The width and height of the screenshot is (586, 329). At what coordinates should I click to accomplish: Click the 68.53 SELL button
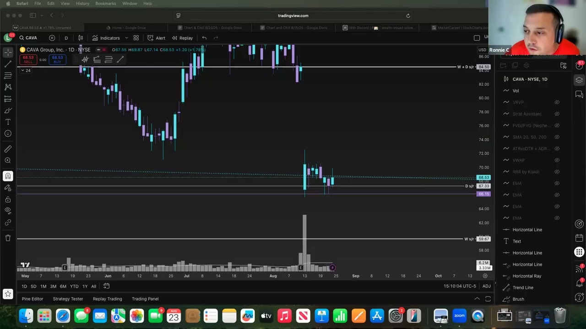[28, 59]
